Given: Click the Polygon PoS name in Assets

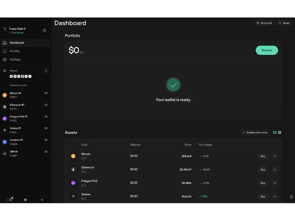Looking at the screenshot, I should click(90, 181).
